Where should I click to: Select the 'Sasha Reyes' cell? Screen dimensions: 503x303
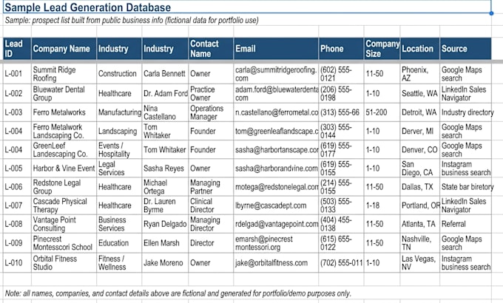(165, 168)
